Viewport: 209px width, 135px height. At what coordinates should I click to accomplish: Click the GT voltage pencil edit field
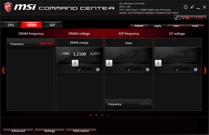pyautogui.click(x=182, y=70)
